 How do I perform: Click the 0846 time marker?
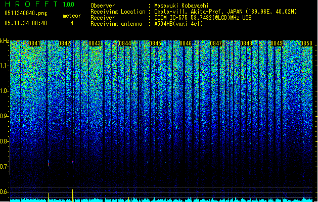pyautogui.click(x=186, y=43)
